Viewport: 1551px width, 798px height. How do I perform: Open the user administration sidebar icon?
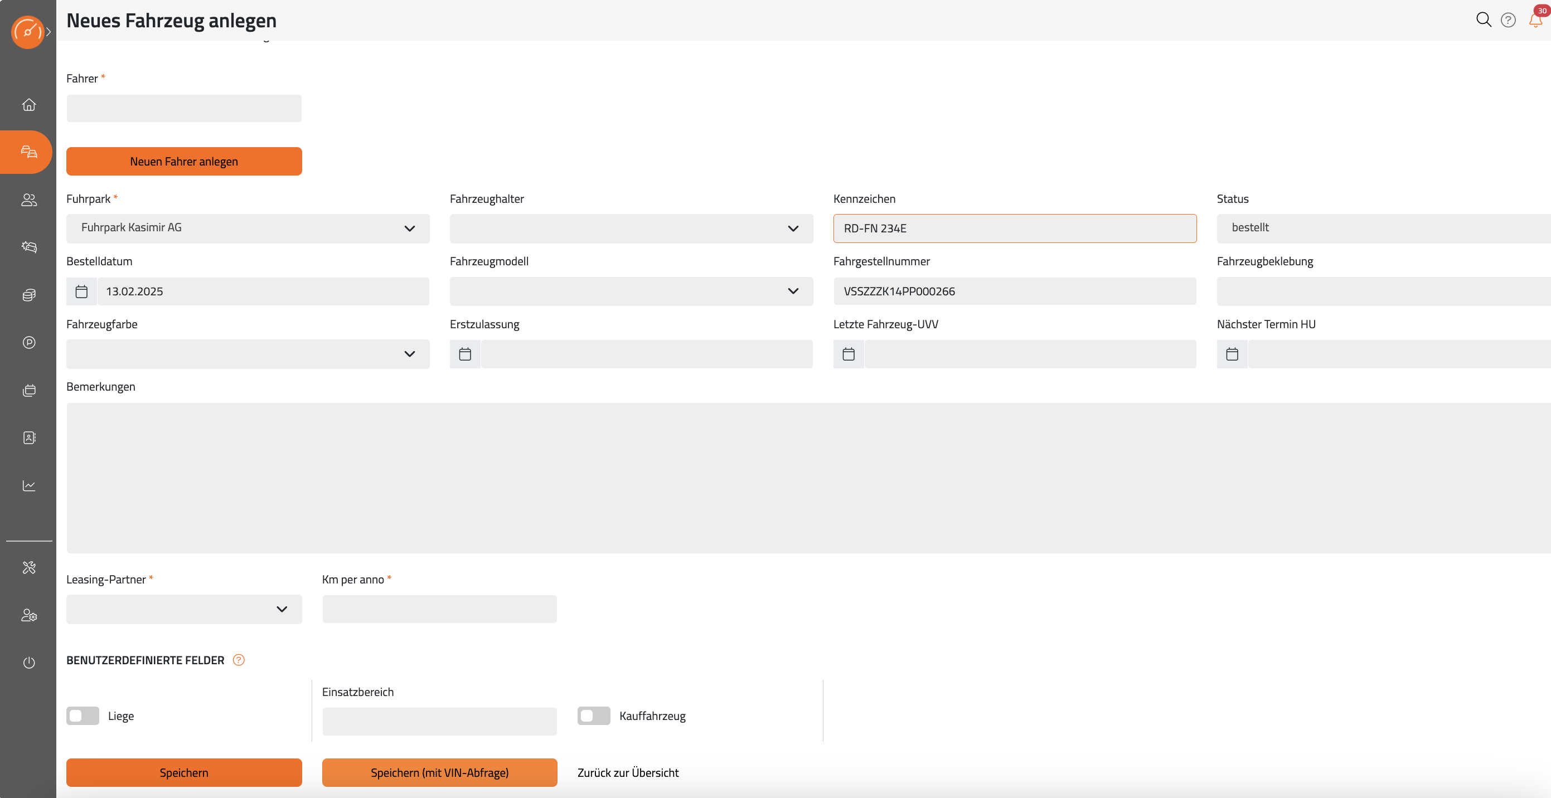coord(29,615)
